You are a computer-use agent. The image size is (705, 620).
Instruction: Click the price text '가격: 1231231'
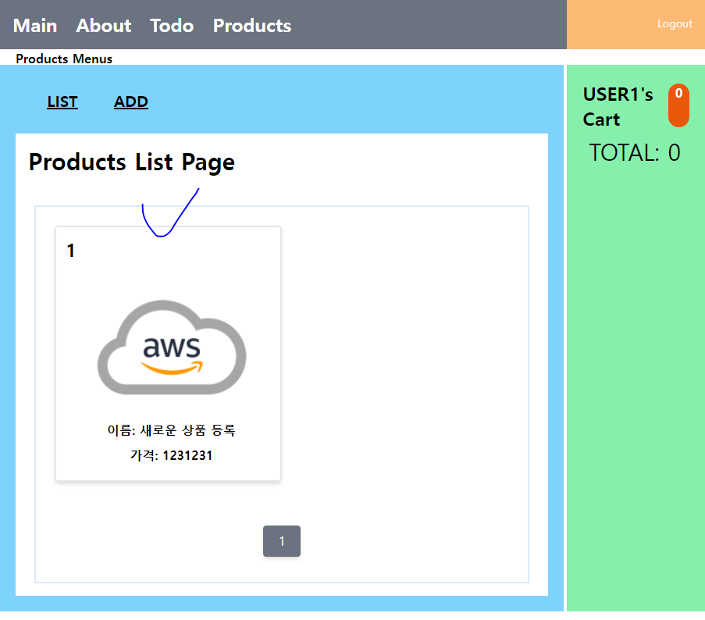pyautogui.click(x=171, y=455)
